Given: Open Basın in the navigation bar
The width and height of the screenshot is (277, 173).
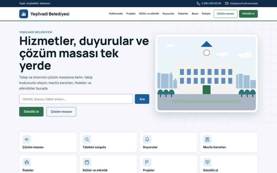Looking at the screenshot, I should (195, 14).
